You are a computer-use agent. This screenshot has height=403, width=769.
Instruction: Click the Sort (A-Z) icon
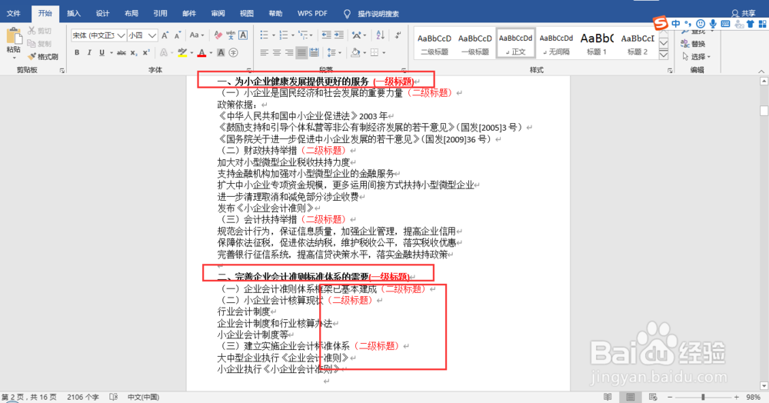coord(380,35)
